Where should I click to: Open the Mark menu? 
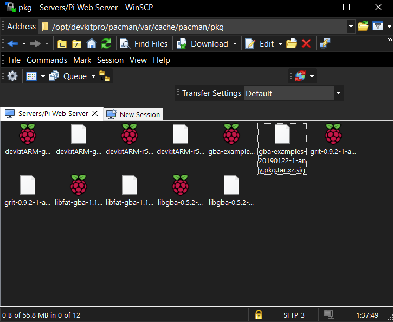pyautogui.click(x=82, y=60)
